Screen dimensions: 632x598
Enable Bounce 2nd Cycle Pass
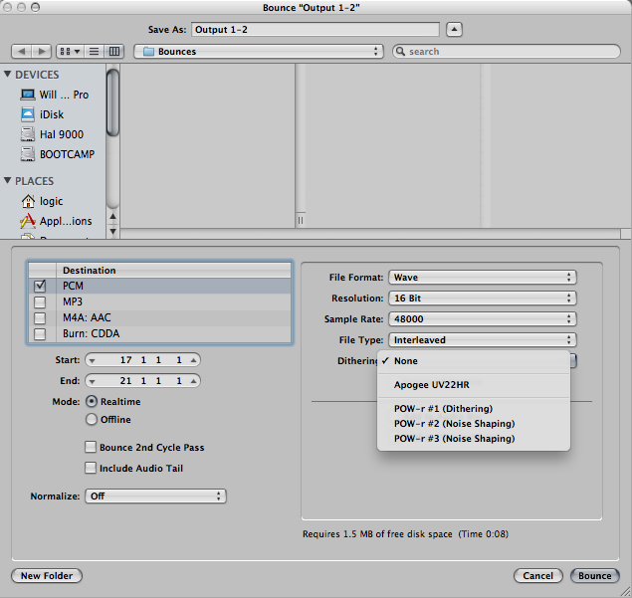pos(91,447)
